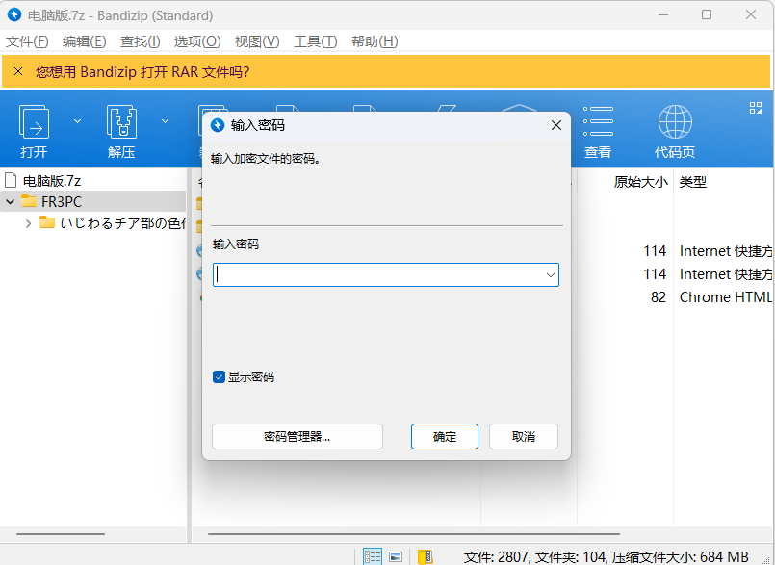Image resolution: width=775 pixels, height=565 pixels.
Task: Collapse the FR3PC folder tree node
Action: point(10,201)
